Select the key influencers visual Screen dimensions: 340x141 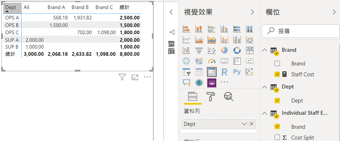tap(250, 72)
